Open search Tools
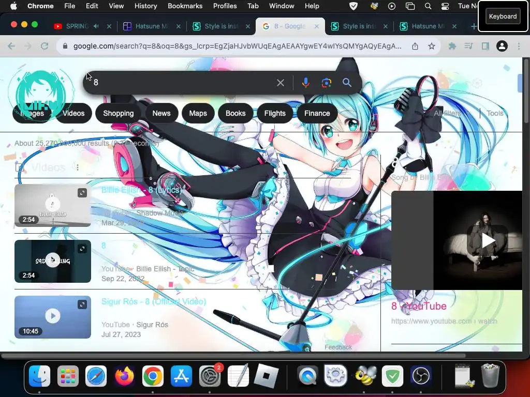The height and width of the screenshot is (397, 530). click(495, 113)
